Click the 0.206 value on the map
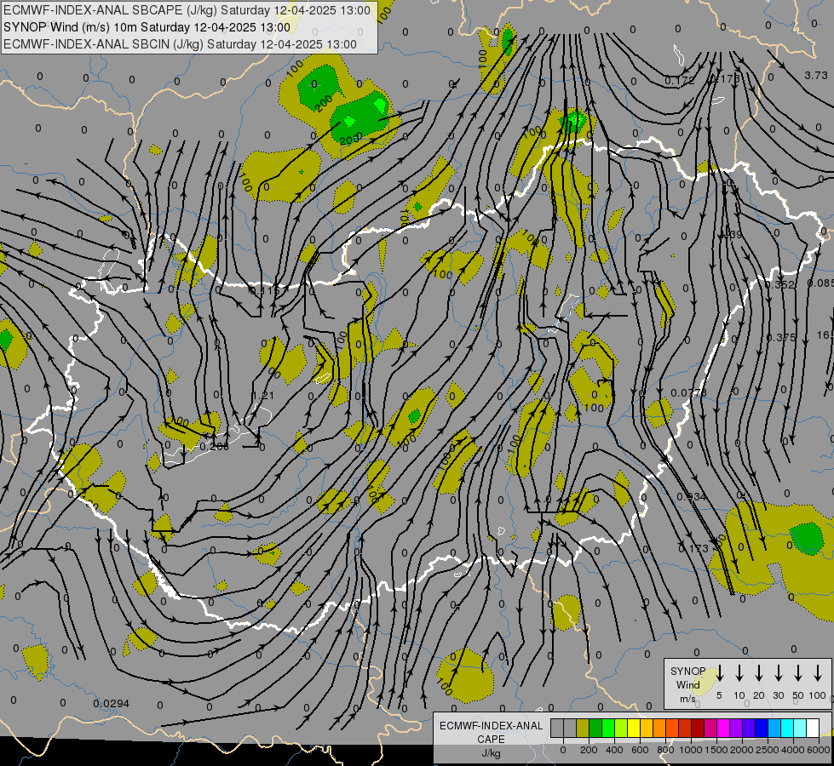 pos(214,447)
